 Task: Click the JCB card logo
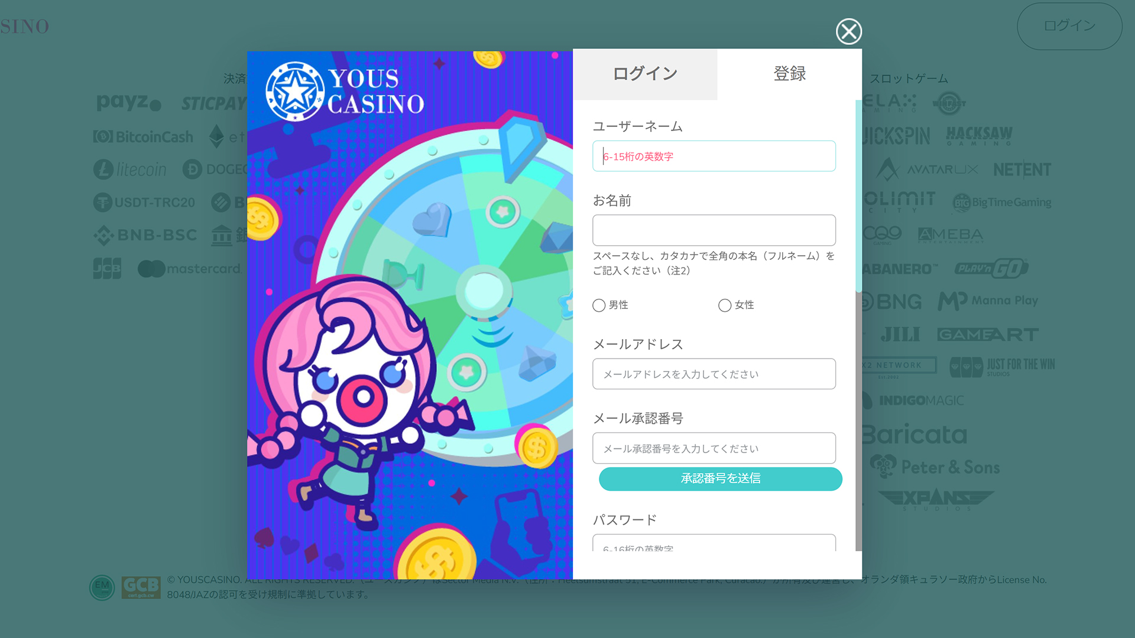point(107,268)
